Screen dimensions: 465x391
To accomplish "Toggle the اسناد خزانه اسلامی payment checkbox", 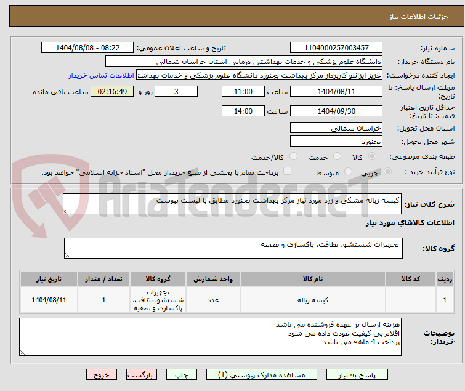I will coord(287,171).
